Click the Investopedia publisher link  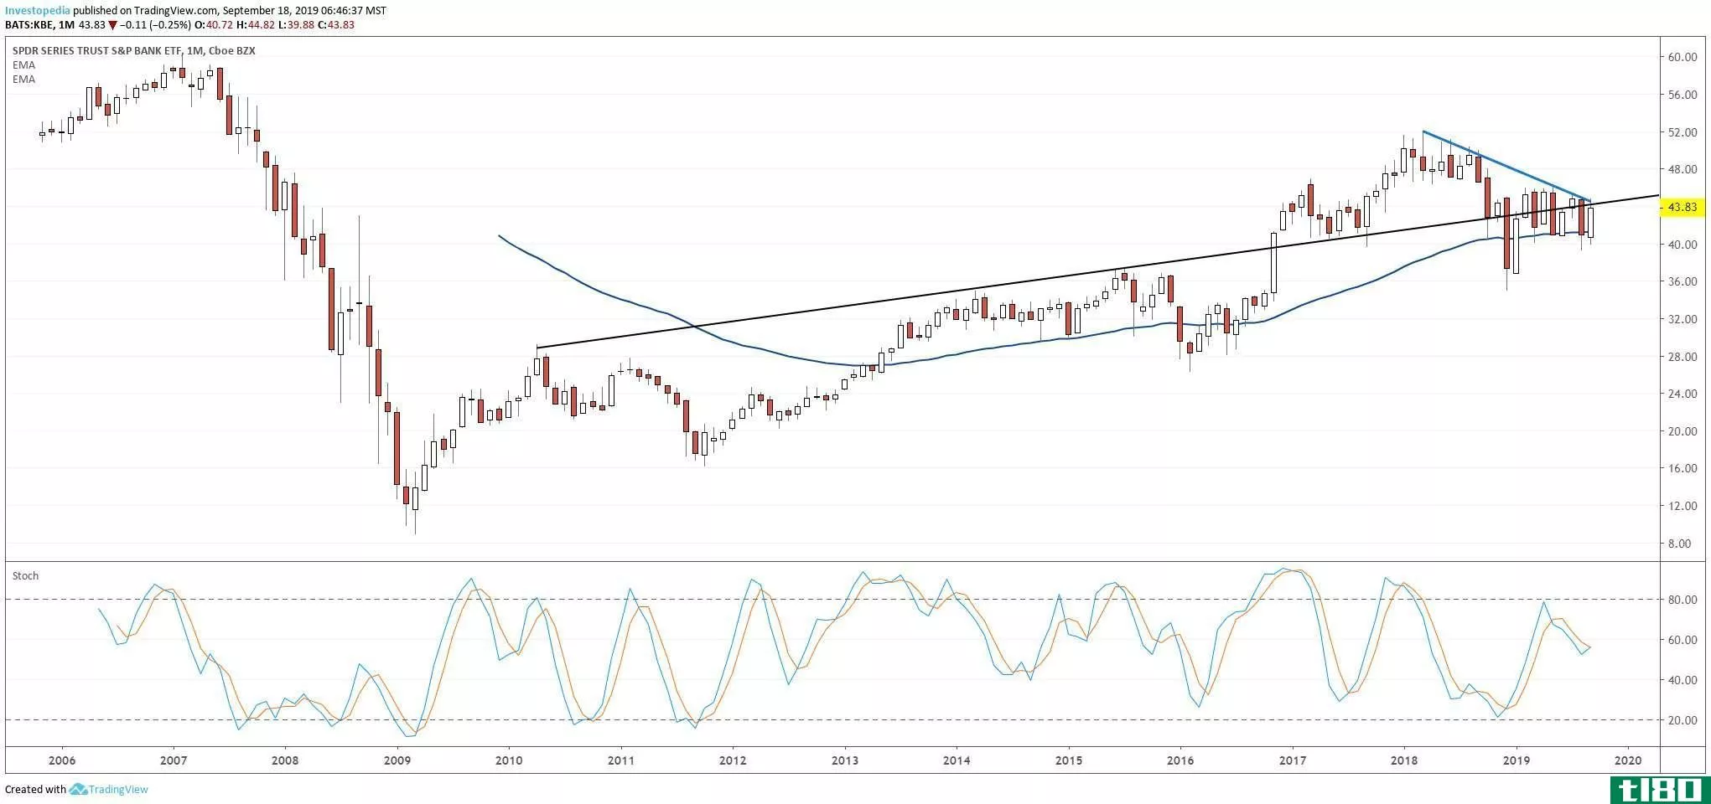38,11
